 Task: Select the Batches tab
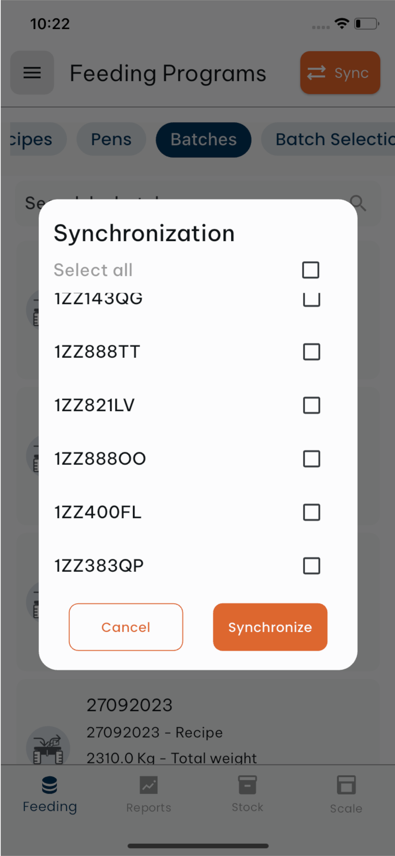[204, 139]
